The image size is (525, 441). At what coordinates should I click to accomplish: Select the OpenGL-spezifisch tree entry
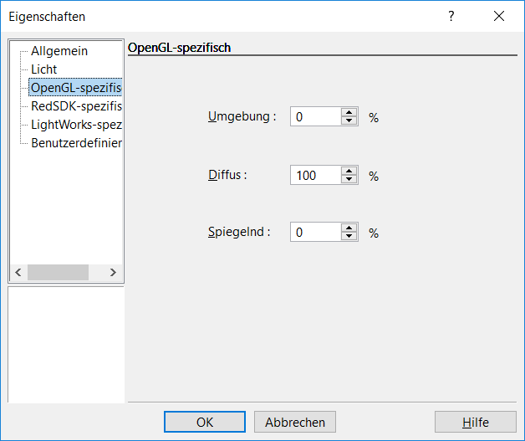pos(76,88)
